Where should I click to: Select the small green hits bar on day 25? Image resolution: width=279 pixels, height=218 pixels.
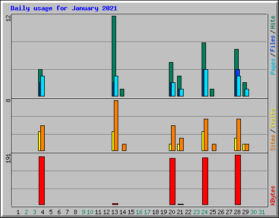[x=212, y=93]
